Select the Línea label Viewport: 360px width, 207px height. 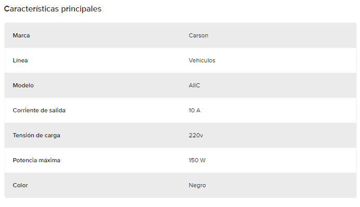pos(20,60)
